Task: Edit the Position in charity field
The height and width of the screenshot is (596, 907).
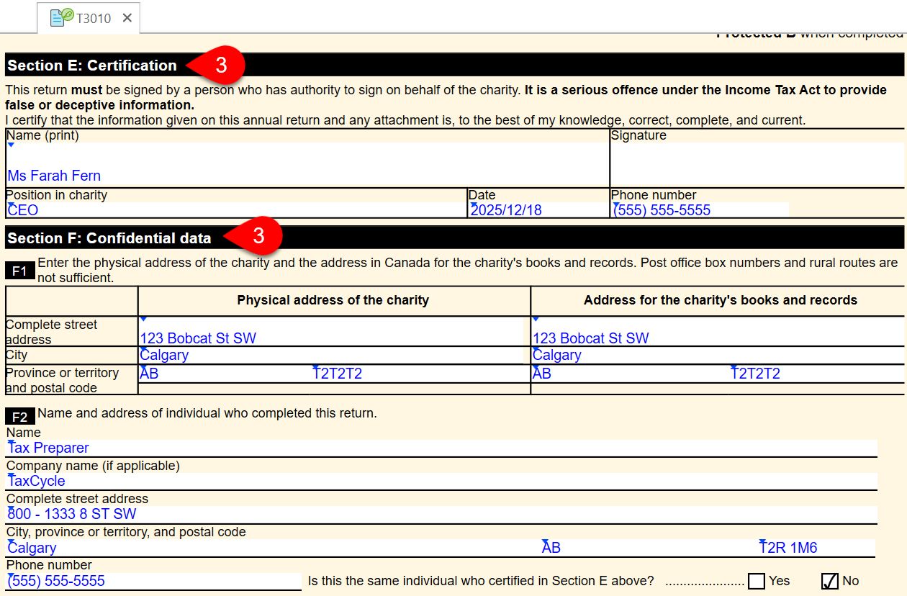Action: (236, 210)
